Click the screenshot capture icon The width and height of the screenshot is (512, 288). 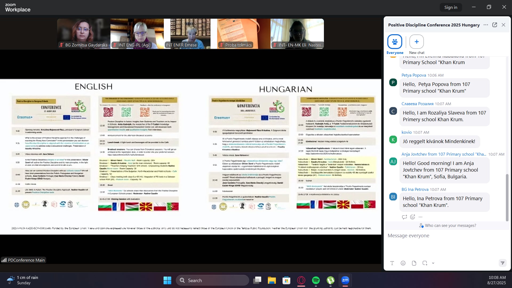coord(425,263)
